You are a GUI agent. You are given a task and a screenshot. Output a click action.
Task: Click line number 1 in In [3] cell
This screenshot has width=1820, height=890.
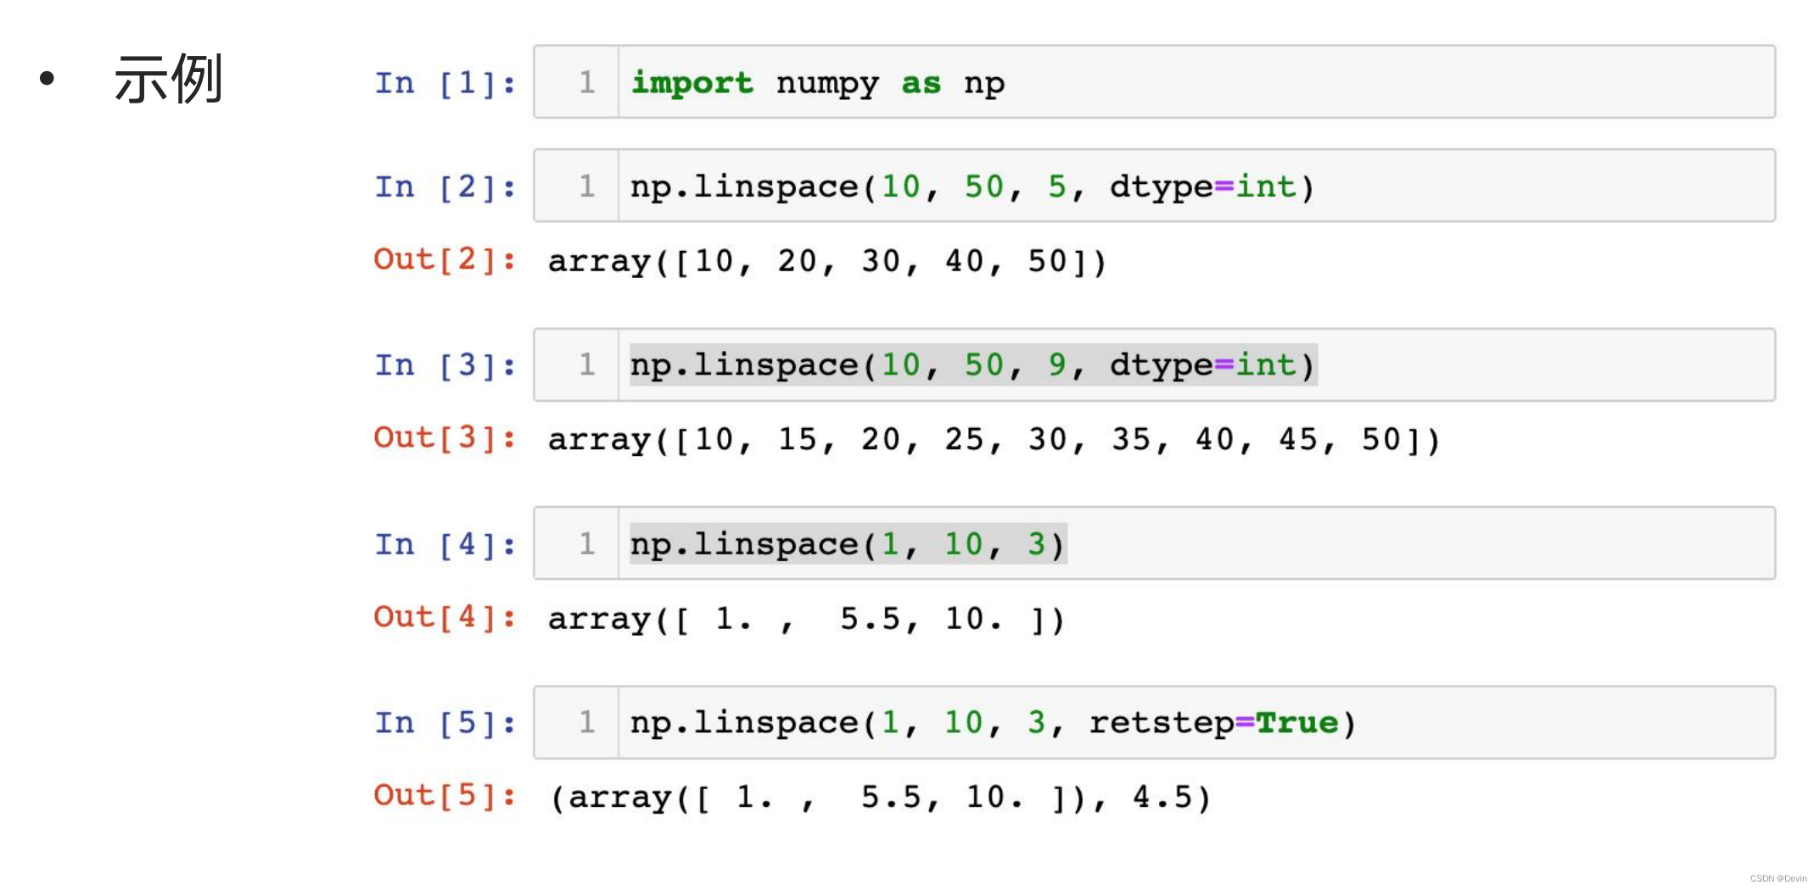click(x=587, y=364)
